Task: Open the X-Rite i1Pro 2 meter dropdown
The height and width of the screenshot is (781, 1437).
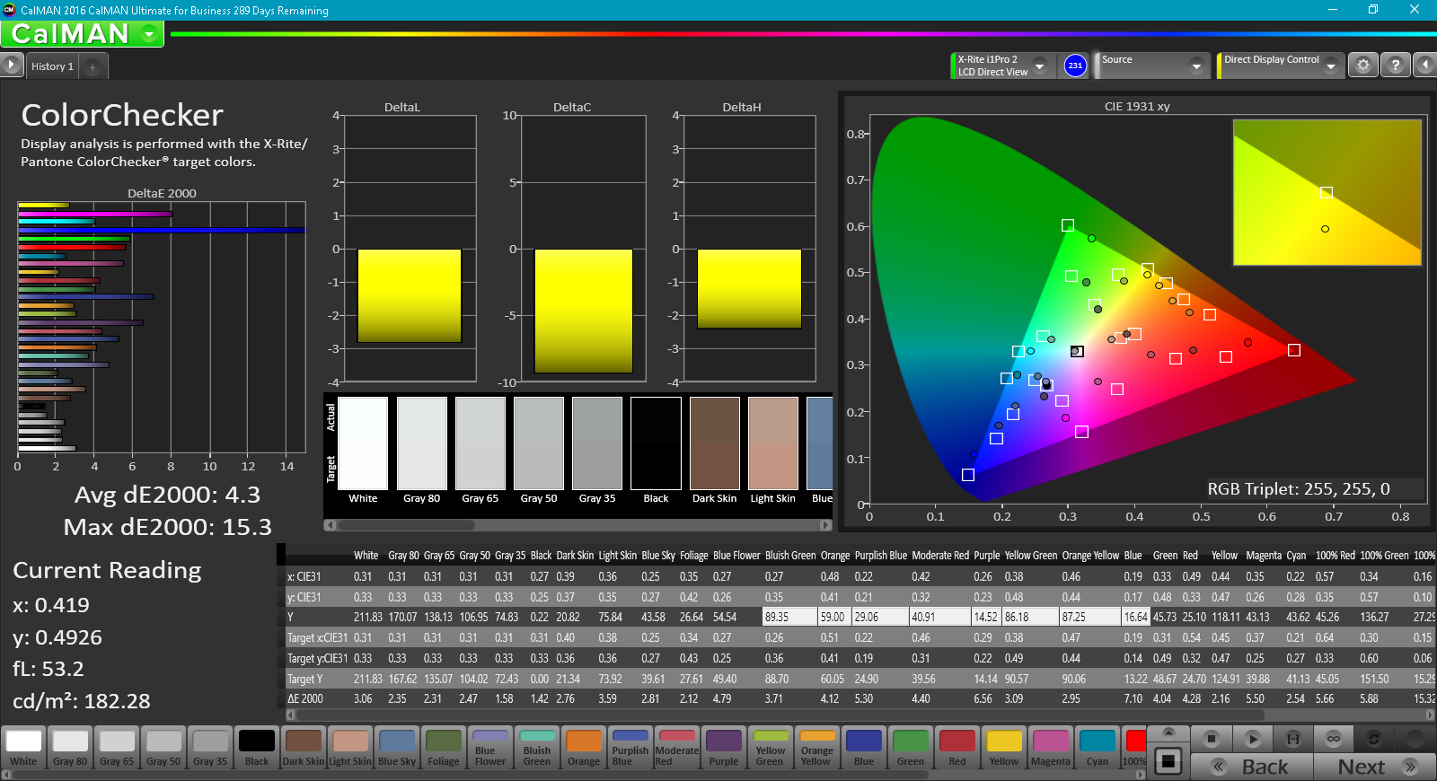Action: click(x=1039, y=66)
